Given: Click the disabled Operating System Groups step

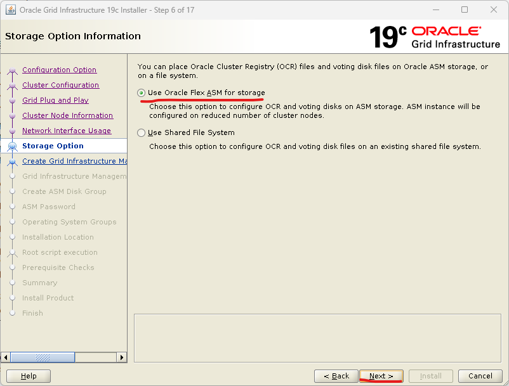Looking at the screenshot, I should click(x=69, y=222).
